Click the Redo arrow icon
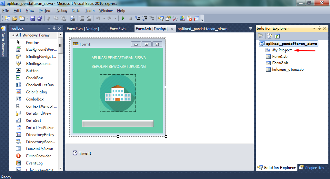 tap(110, 18)
